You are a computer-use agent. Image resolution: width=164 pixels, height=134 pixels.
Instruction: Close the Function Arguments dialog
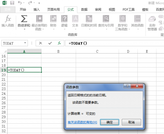pyautogui.click(x=137, y=86)
